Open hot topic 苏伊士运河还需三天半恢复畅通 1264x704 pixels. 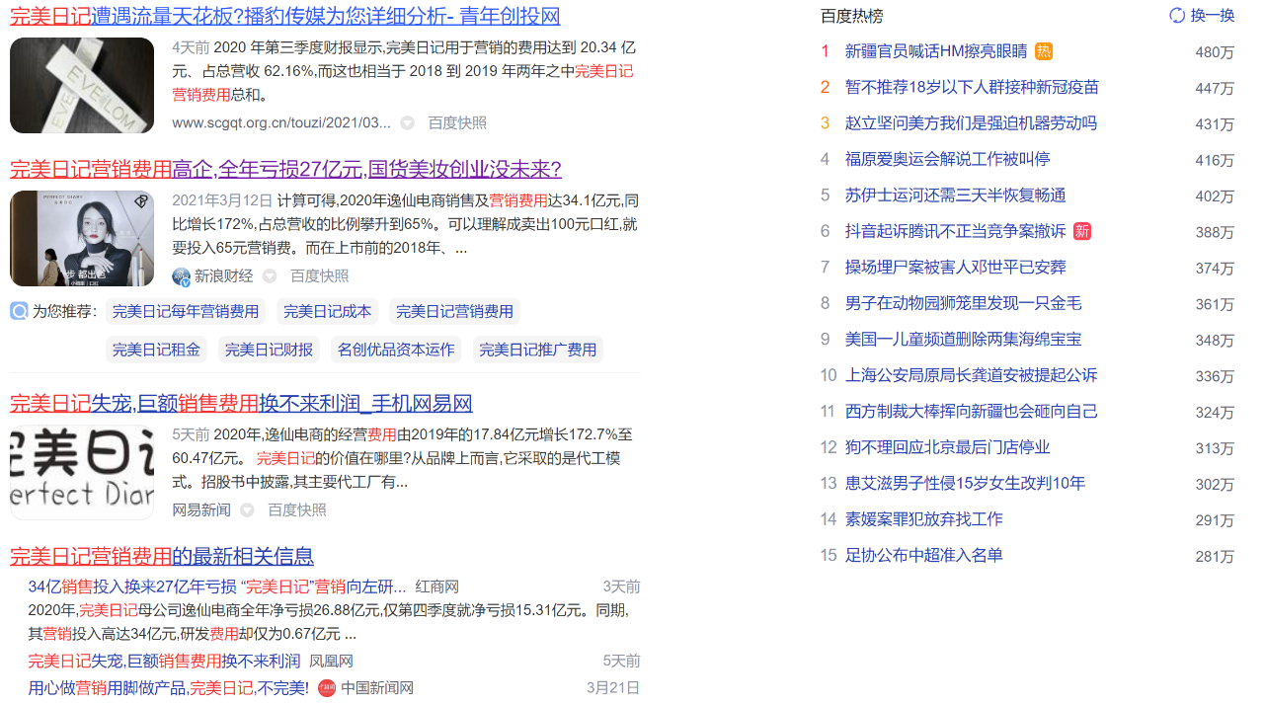pyautogui.click(x=956, y=196)
